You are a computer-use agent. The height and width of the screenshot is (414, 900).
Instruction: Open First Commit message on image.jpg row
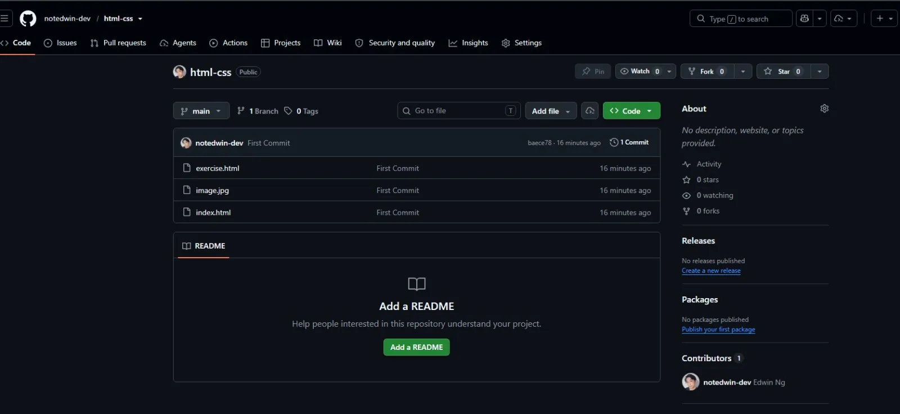pyautogui.click(x=398, y=190)
